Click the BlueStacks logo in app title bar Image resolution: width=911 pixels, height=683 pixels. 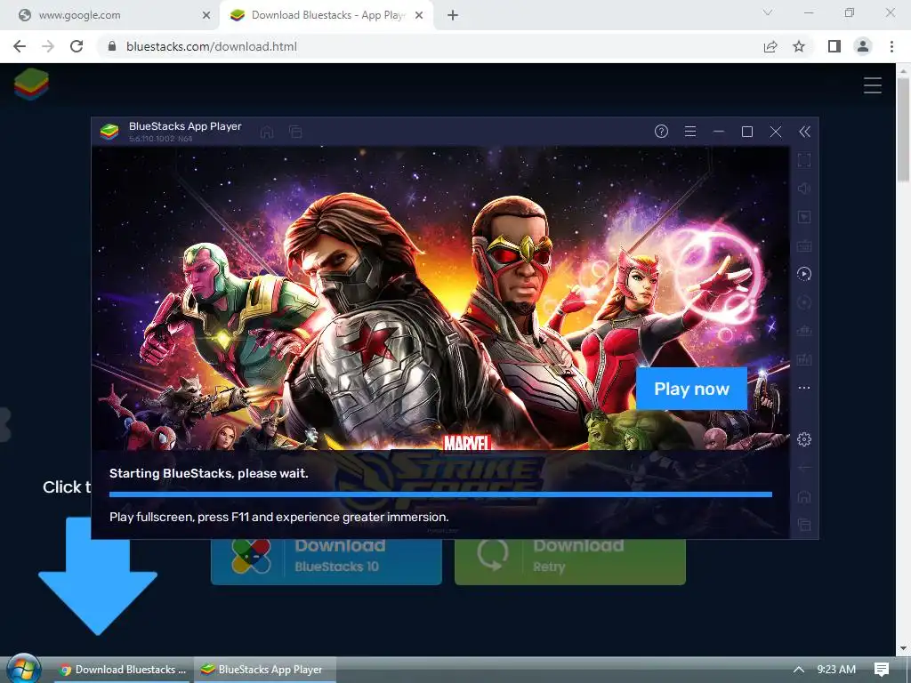pos(109,132)
